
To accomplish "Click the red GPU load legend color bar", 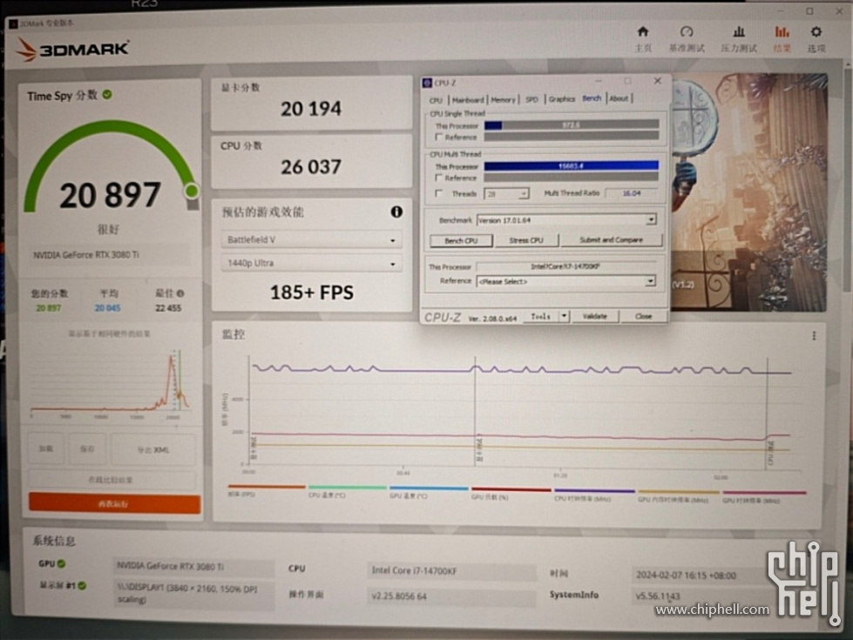I will coord(511,489).
